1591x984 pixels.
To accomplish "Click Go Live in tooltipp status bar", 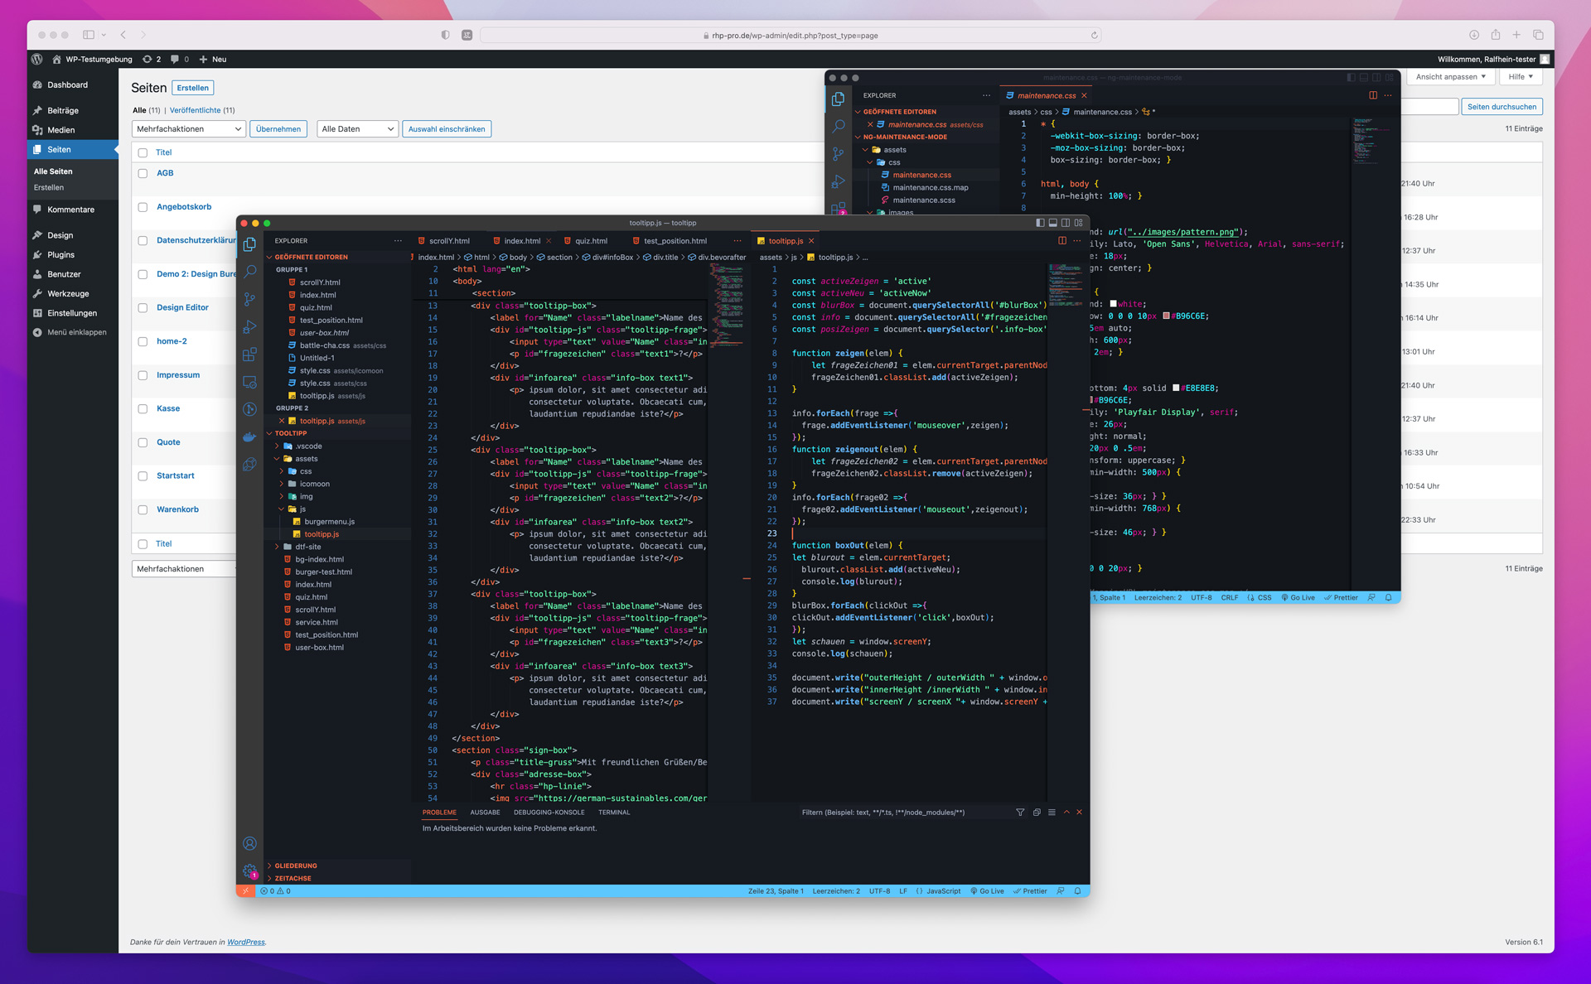I will tap(987, 891).
